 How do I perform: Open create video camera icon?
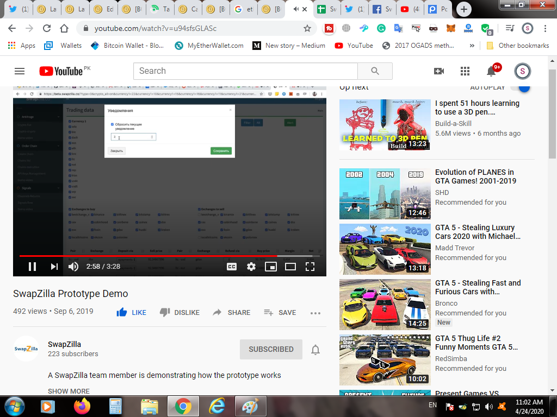pyautogui.click(x=439, y=71)
